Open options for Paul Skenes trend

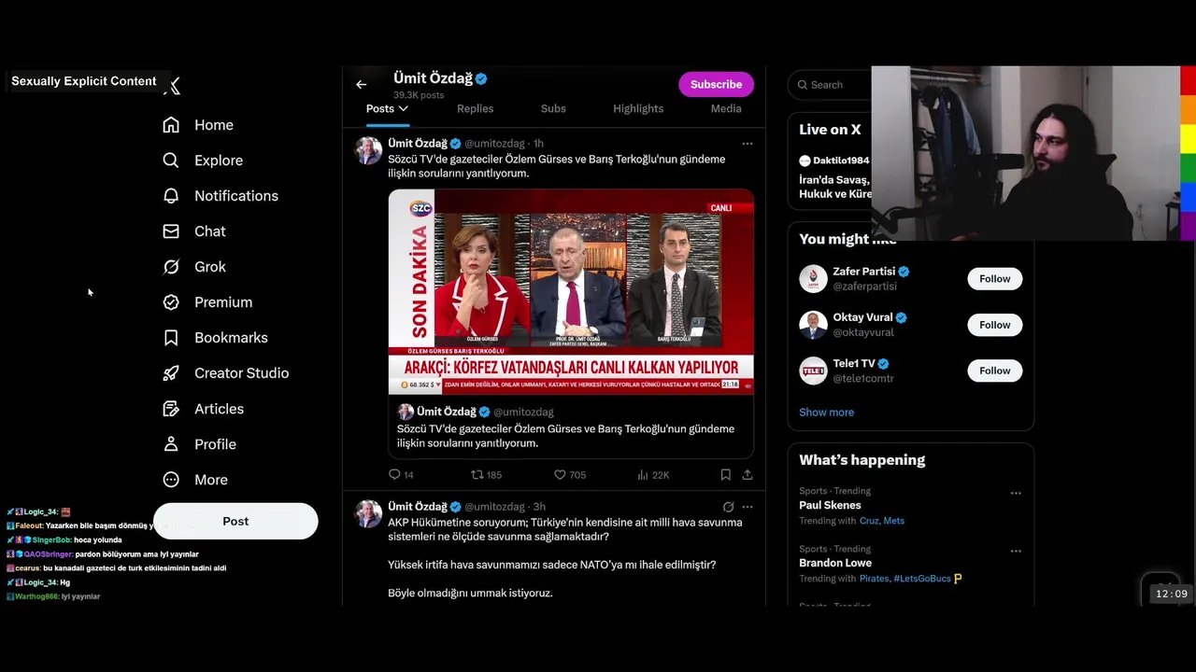[x=1016, y=493]
